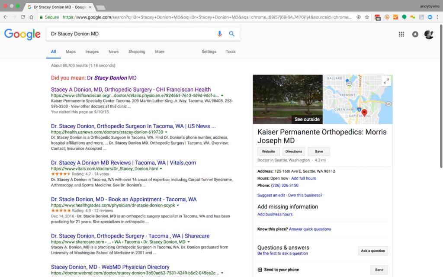Image resolution: width=443 pixels, height=277 pixels.
Task: Bookmark this page with the star icon
Action: tap(367, 17)
